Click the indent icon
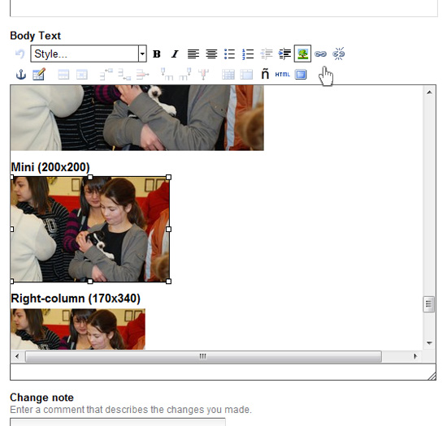 [284, 54]
